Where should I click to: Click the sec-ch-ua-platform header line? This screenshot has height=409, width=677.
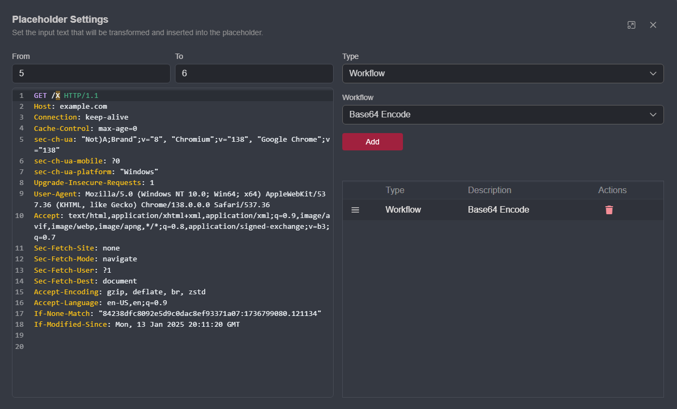pyautogui.click(x=96, y=172)
